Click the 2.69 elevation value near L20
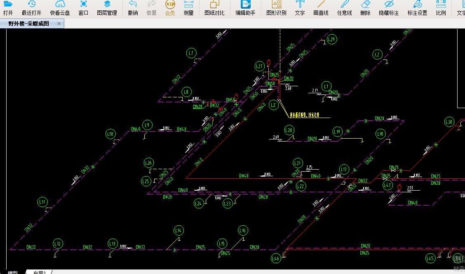465x274 pixels. (x=276, y=137)
